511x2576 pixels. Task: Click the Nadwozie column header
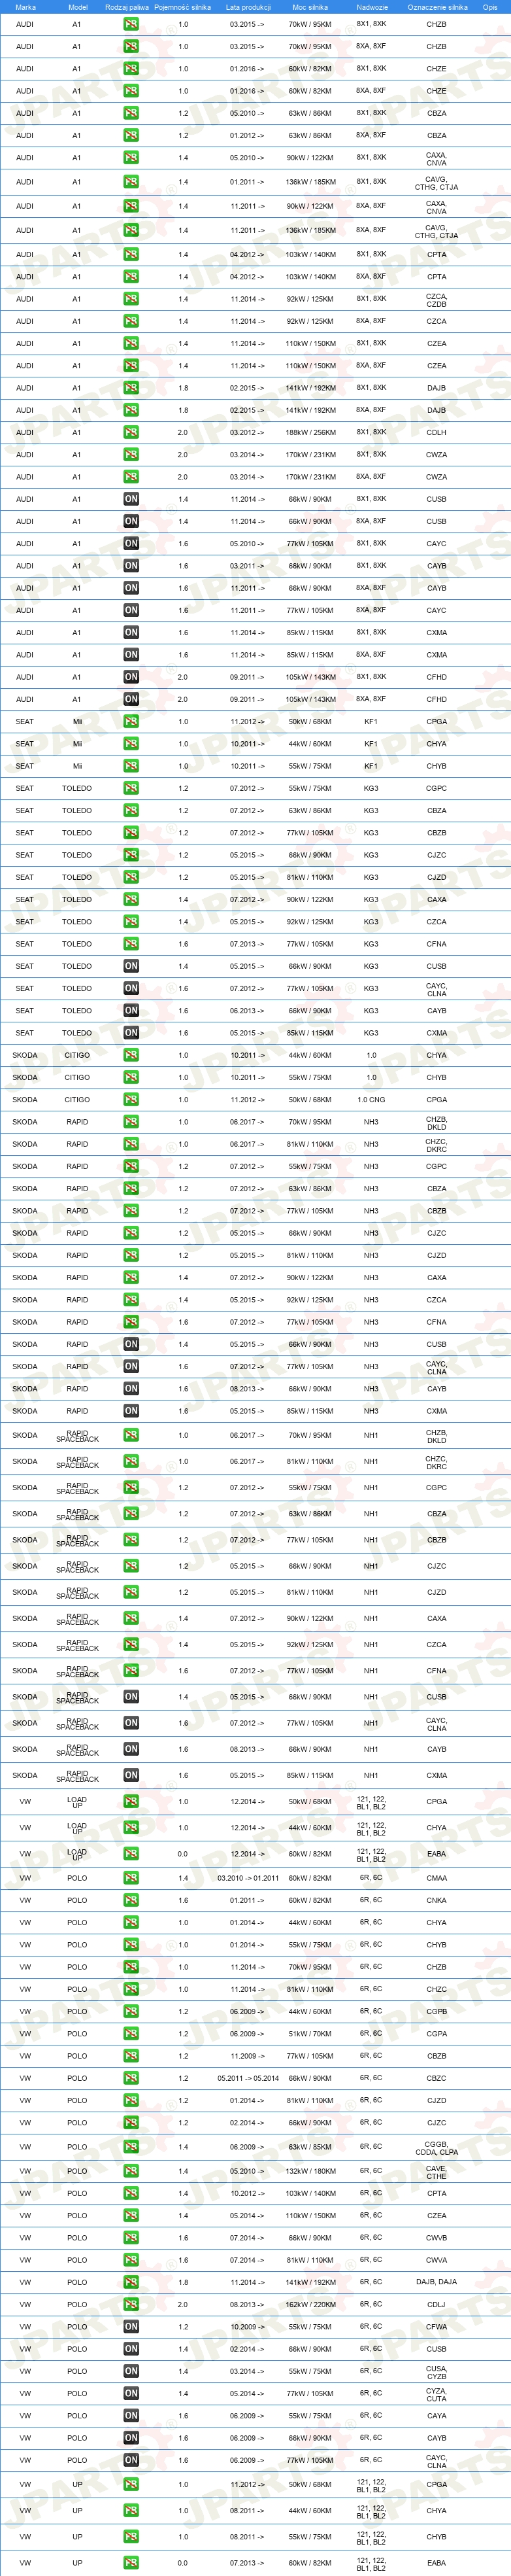(x=371, y=7)
